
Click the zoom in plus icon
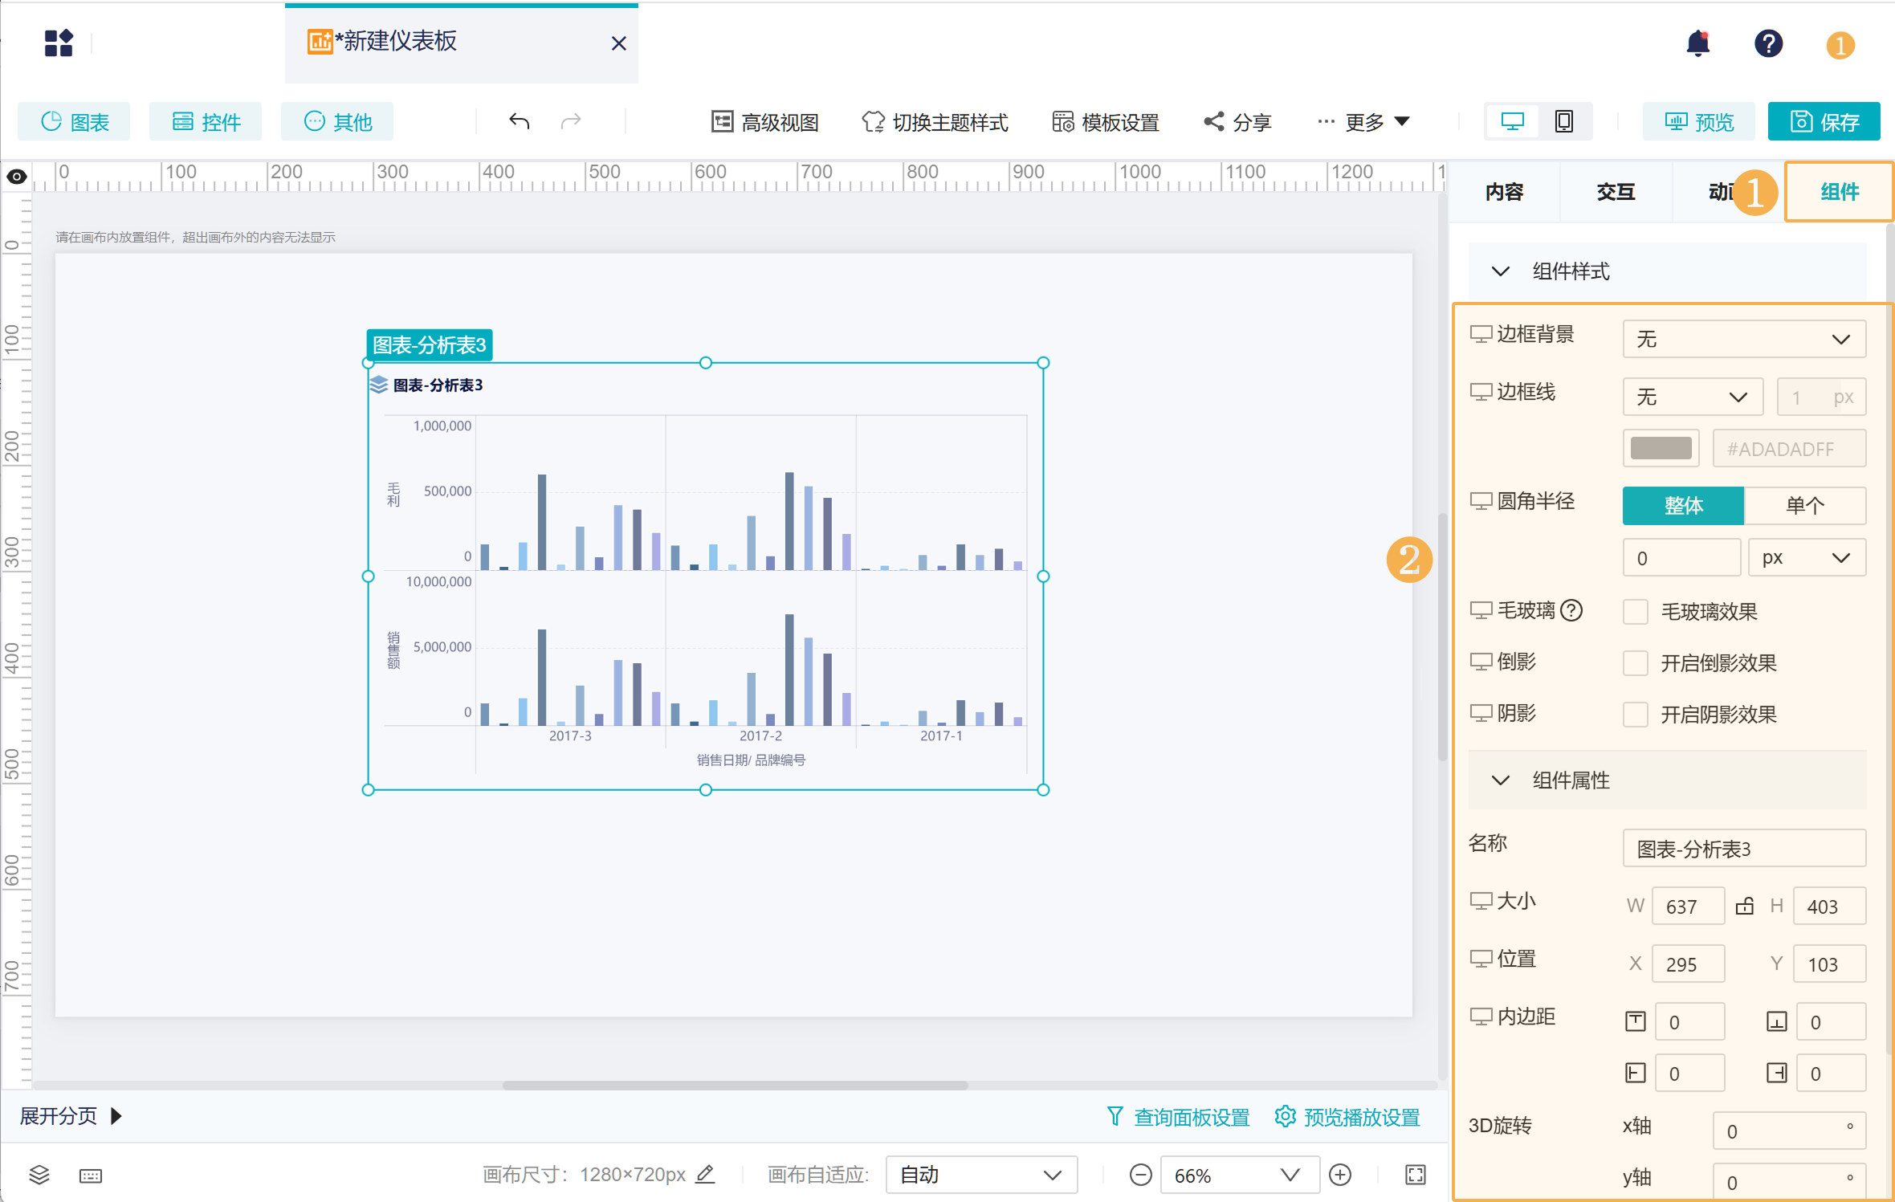click(x=1340, y=1175)
